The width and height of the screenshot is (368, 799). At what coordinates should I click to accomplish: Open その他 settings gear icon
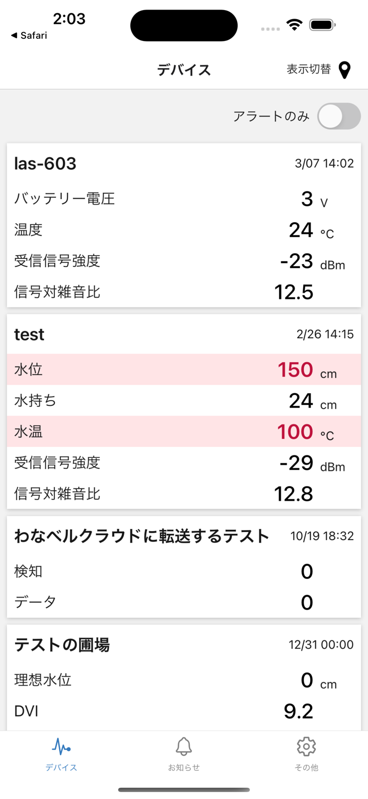click(306, 747)
